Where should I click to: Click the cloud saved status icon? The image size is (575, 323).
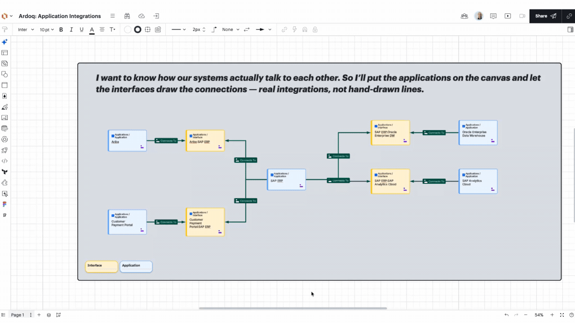(x=142, y=16)
